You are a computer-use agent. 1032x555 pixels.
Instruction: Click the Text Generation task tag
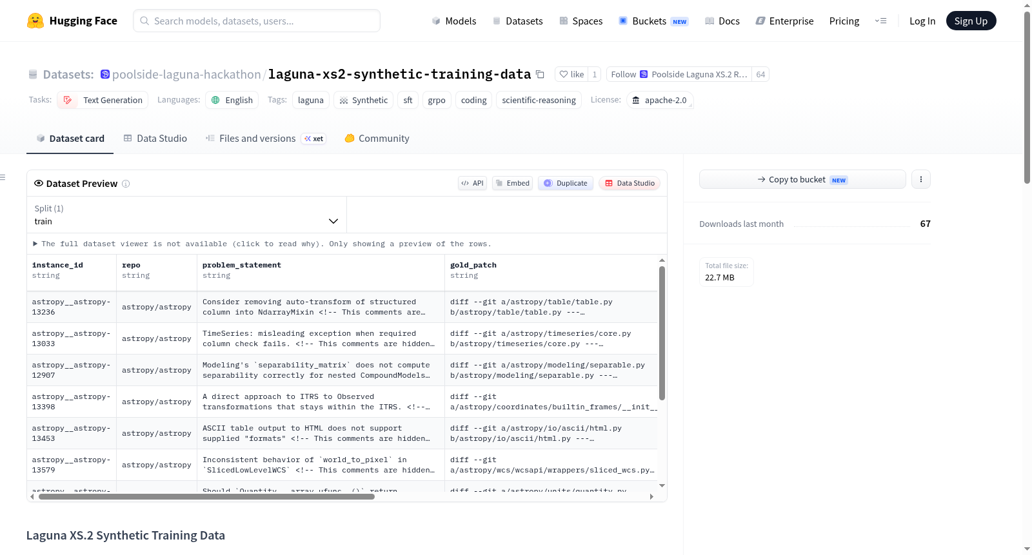(103, 100)
